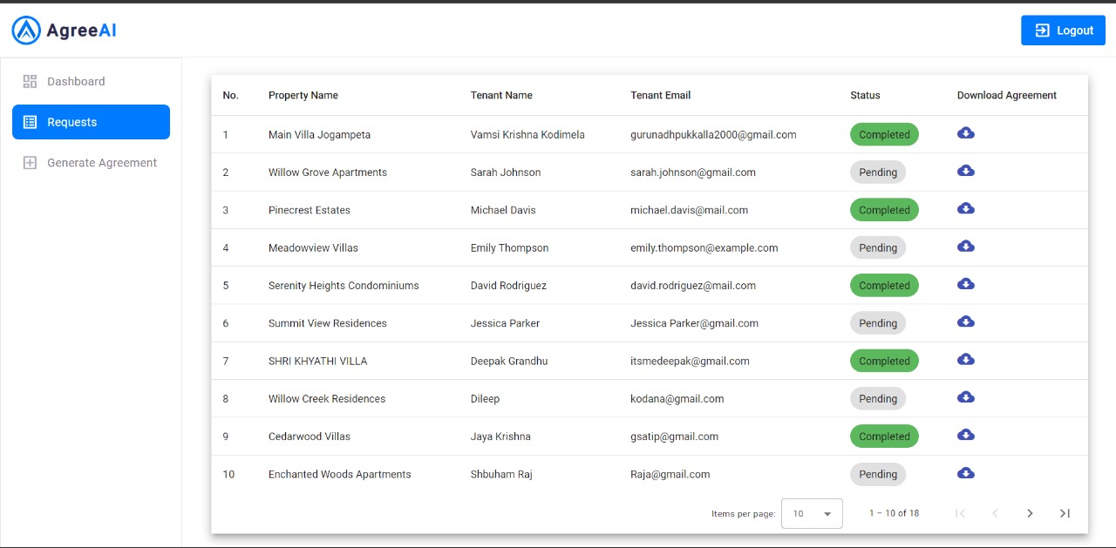Viewport: 1116px width, 548px height.
Task: Select the Summit View Residences cell
Action: pos(328,323)
